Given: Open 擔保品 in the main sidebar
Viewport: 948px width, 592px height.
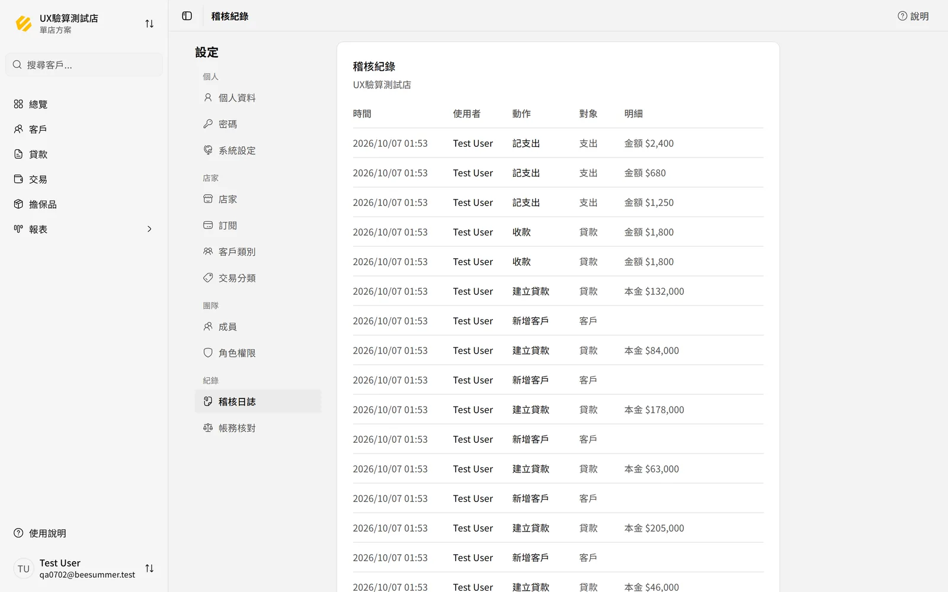Looking at the screenshot, I should click(84, 204).
